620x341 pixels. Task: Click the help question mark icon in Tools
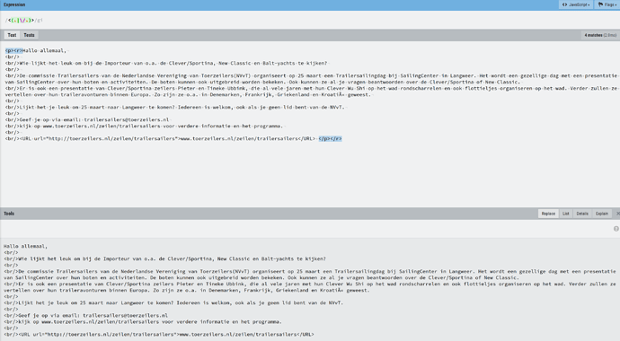point(616,229)
